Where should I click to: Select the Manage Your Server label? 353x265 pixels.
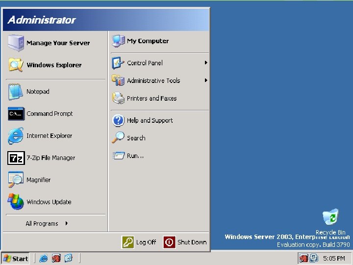(x=58, y=43)
